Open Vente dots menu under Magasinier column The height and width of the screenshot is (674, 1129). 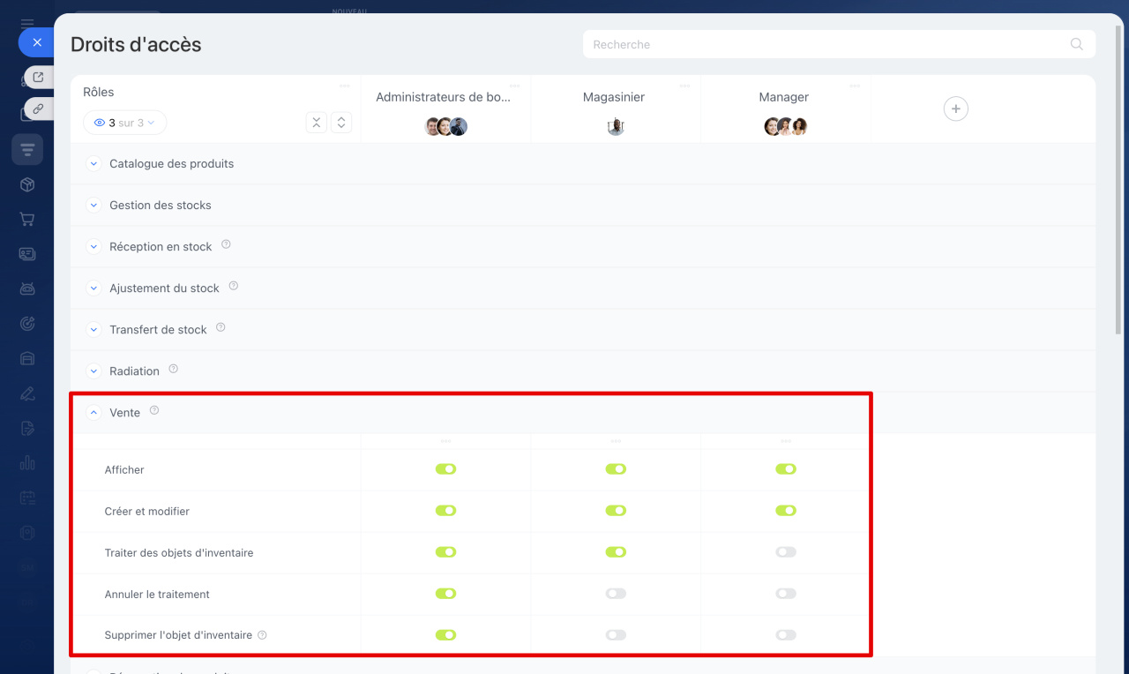tap(616, 441)
